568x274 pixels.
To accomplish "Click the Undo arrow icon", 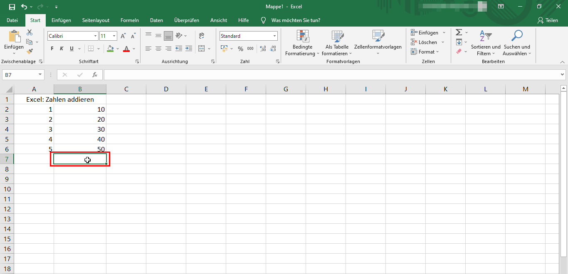I will (24, 7).
